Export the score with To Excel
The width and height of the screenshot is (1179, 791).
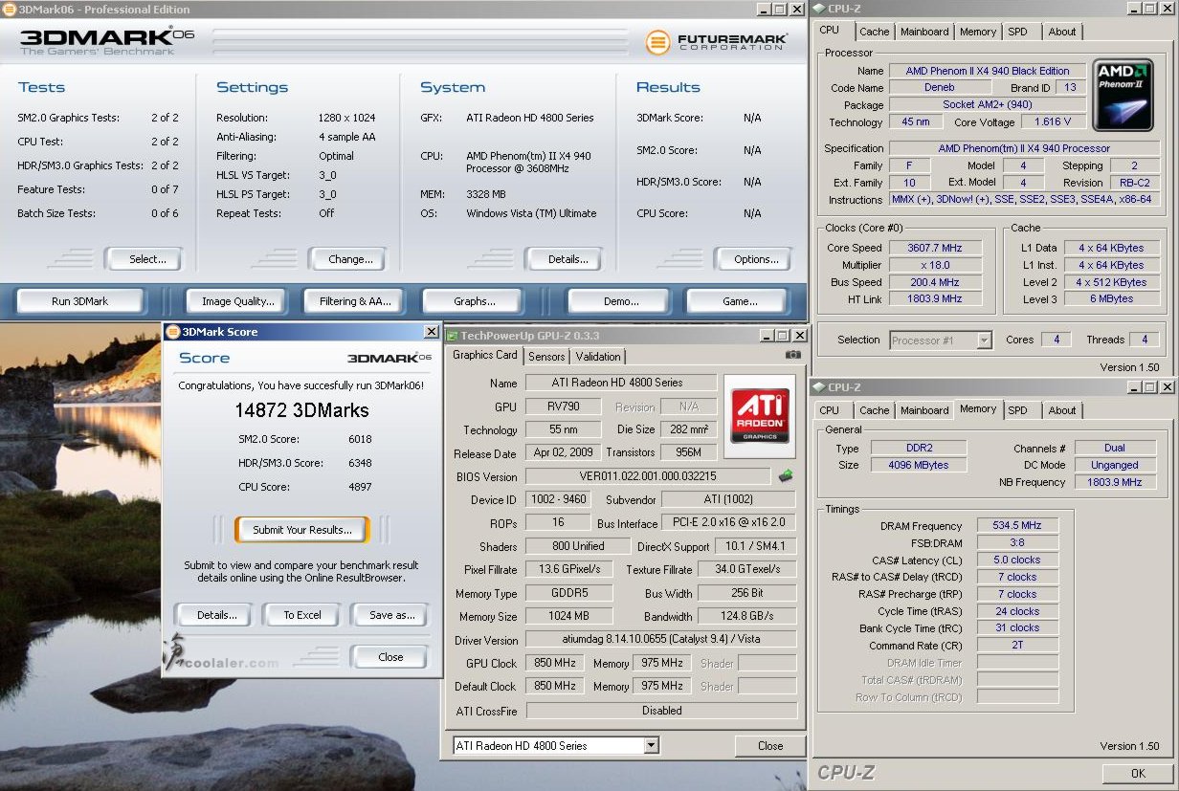click(x=302, y=615)
